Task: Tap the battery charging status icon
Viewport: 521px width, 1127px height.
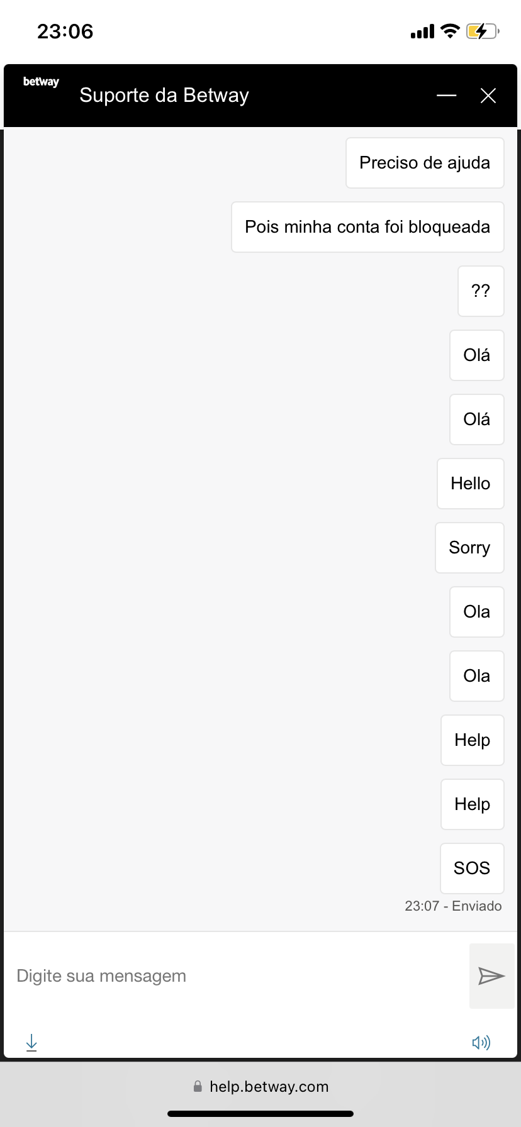Action: 483,31
